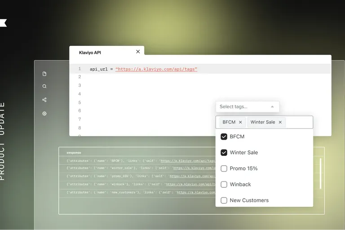Check the Winback checkbox
The height and width of the screenshot is (230, 345).
(x=224, y=185)
